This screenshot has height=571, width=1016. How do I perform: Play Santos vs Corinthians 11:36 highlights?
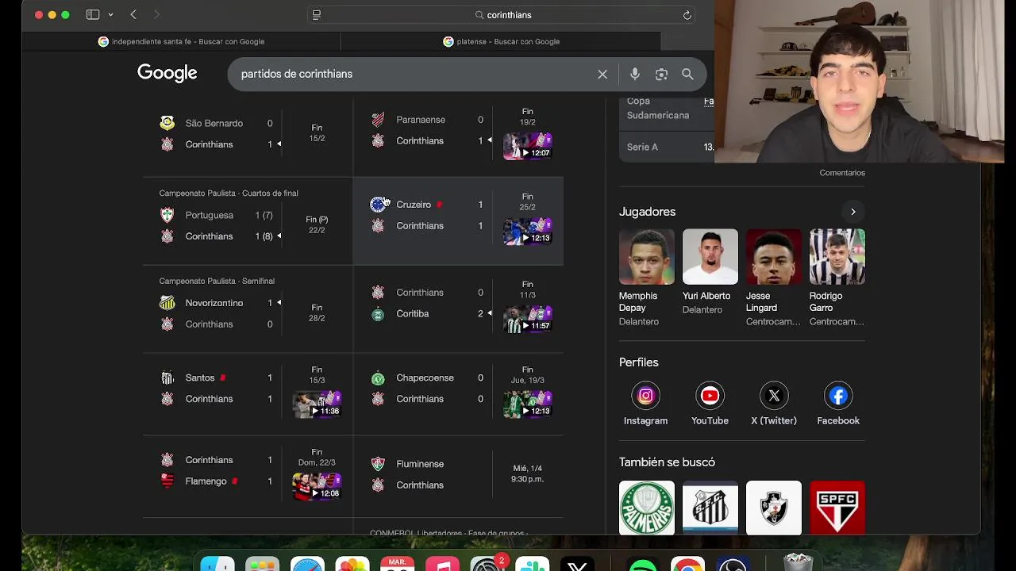pyautogui.click(x=317, y=404)
